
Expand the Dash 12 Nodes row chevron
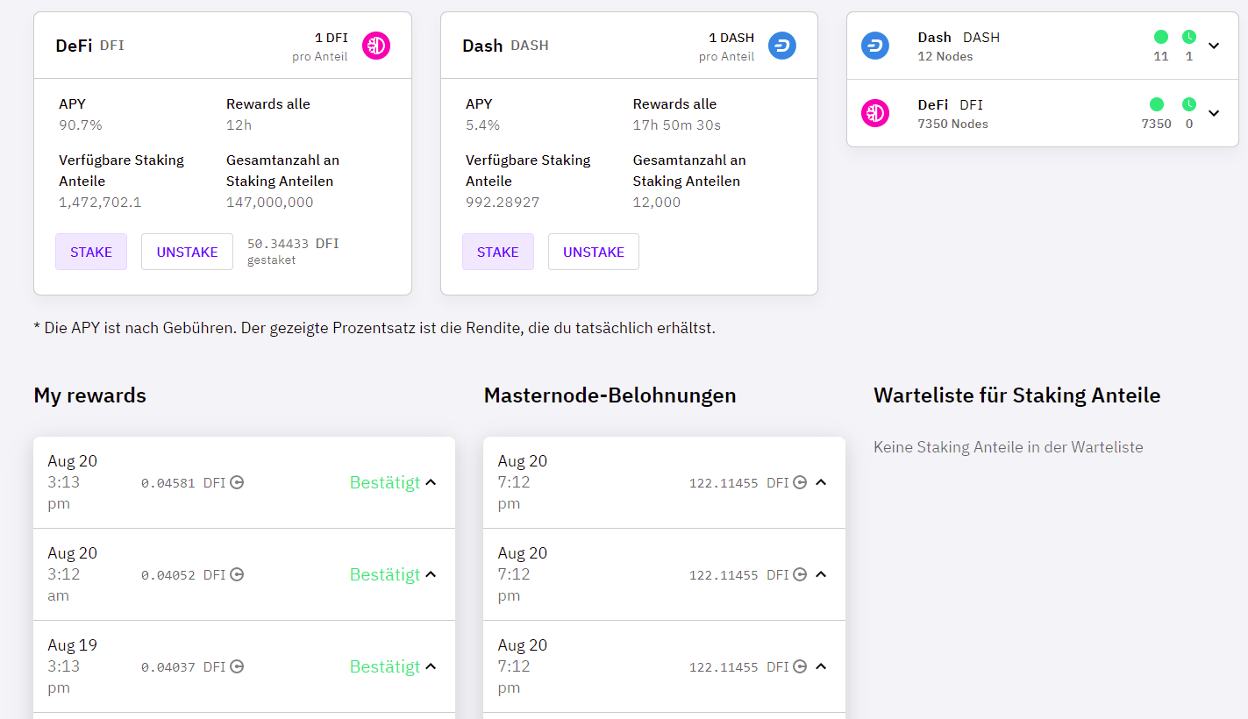(1214, 46)
